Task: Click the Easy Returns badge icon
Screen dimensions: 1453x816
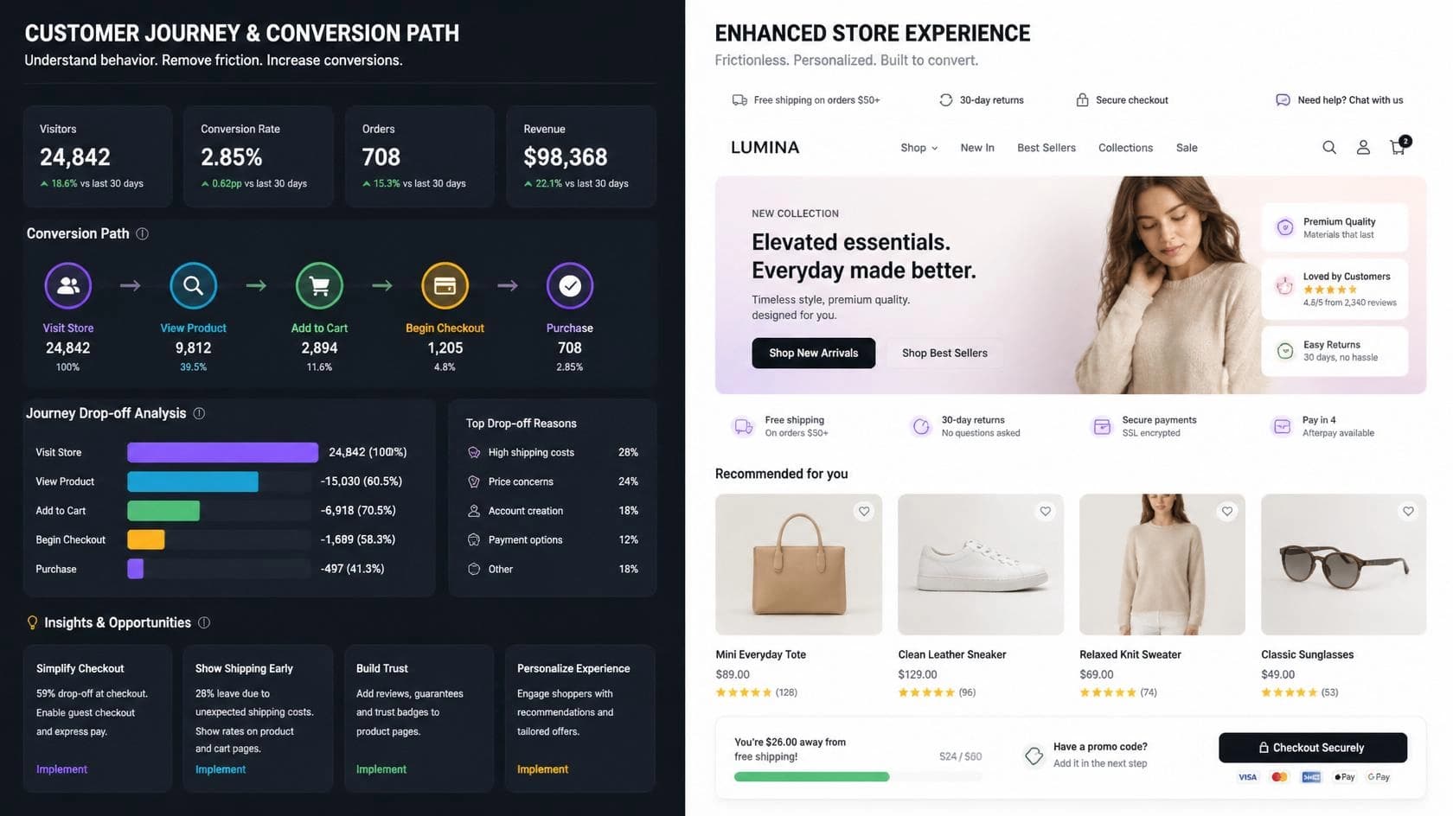Action: (x=1285, y=350)
